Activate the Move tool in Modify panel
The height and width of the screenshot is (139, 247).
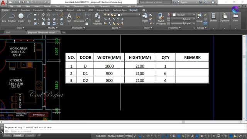point(44,15)
